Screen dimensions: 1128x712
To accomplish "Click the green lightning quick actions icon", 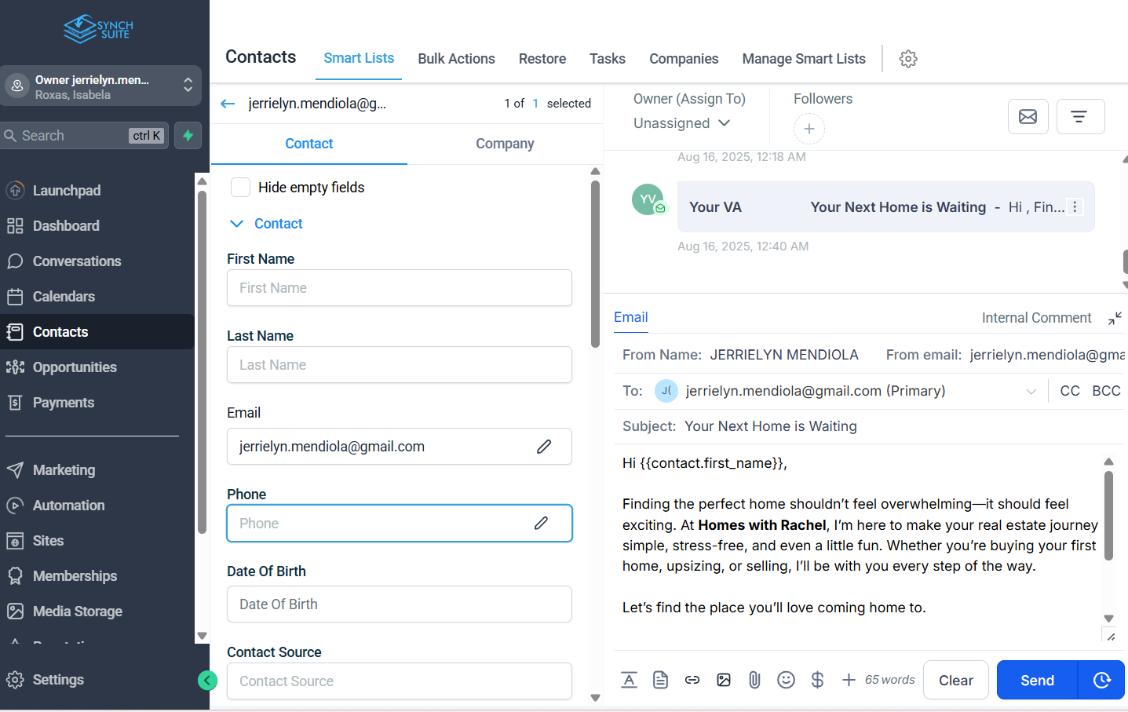I will pyautogui.click(x=188, y=136).
